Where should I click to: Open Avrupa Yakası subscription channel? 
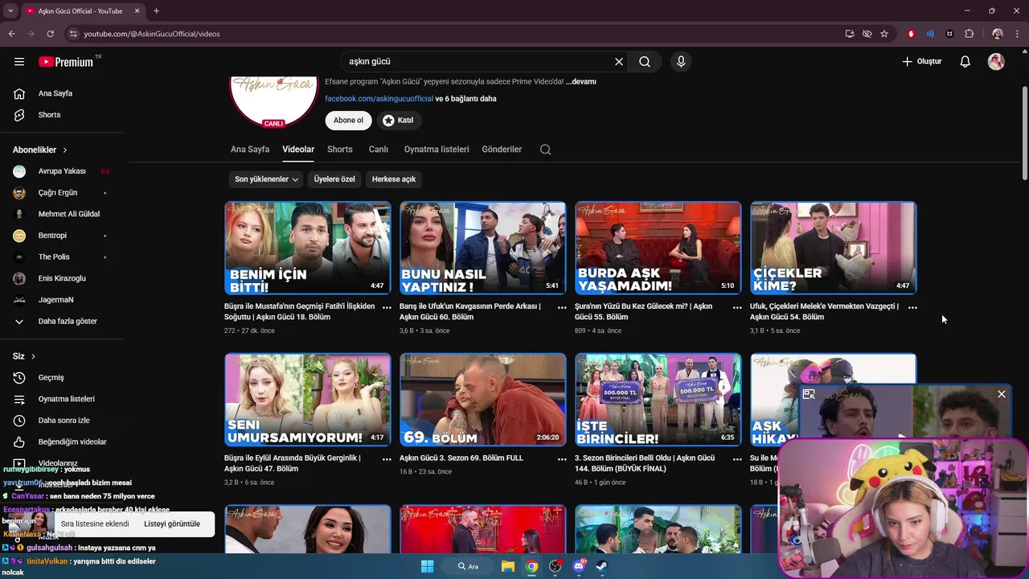tap(62, 171)
